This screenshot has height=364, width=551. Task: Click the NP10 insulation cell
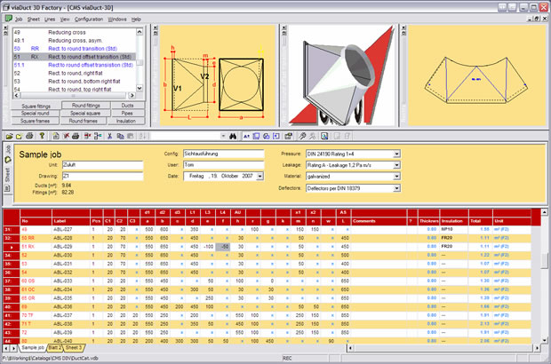(x=453, y=229)
